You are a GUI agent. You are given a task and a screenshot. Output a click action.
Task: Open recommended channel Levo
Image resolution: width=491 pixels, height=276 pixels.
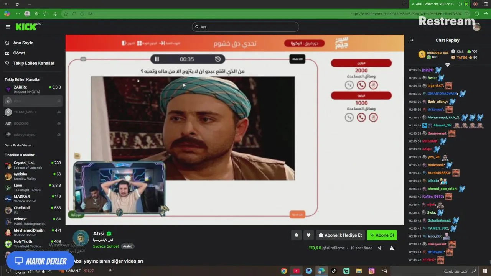point(33,187)
